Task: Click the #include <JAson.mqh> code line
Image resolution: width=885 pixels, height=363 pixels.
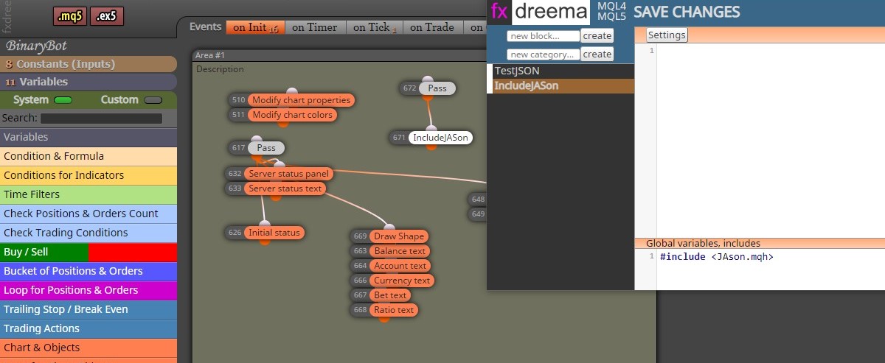Action: click(x=716, y=257)
